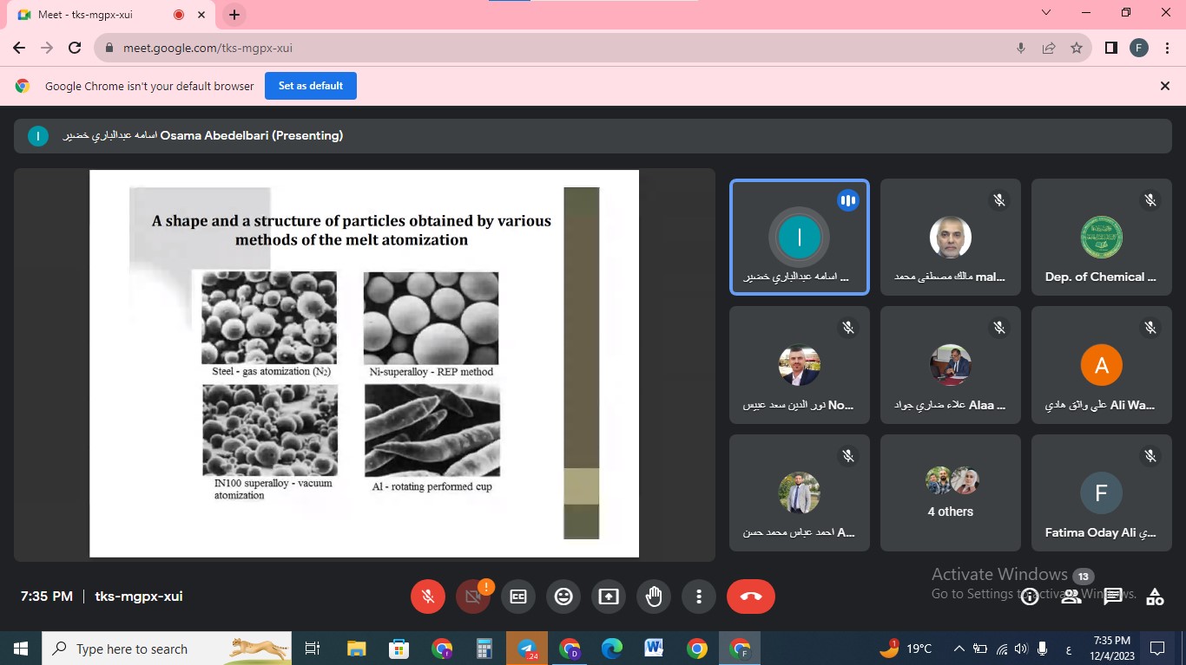Expand the tab search chevron
This screenshot has width=1186, height=665.
click(1046, 13)
